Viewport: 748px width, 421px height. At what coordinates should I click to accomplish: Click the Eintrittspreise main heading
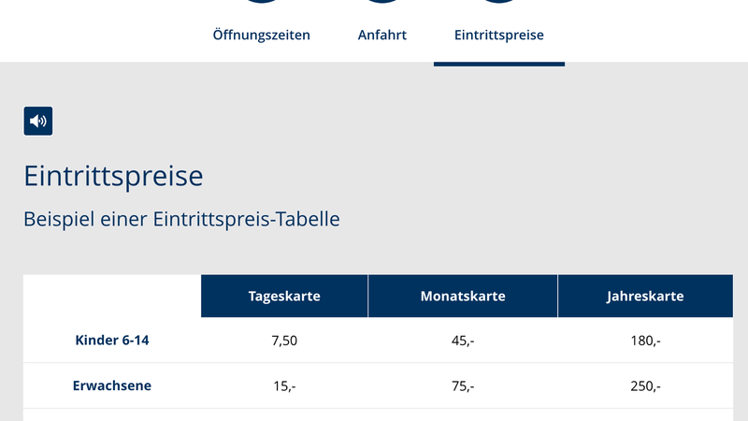(113, 176)
